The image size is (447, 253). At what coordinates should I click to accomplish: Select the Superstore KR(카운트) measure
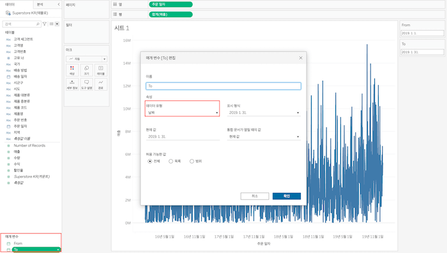tap(32, 176)
